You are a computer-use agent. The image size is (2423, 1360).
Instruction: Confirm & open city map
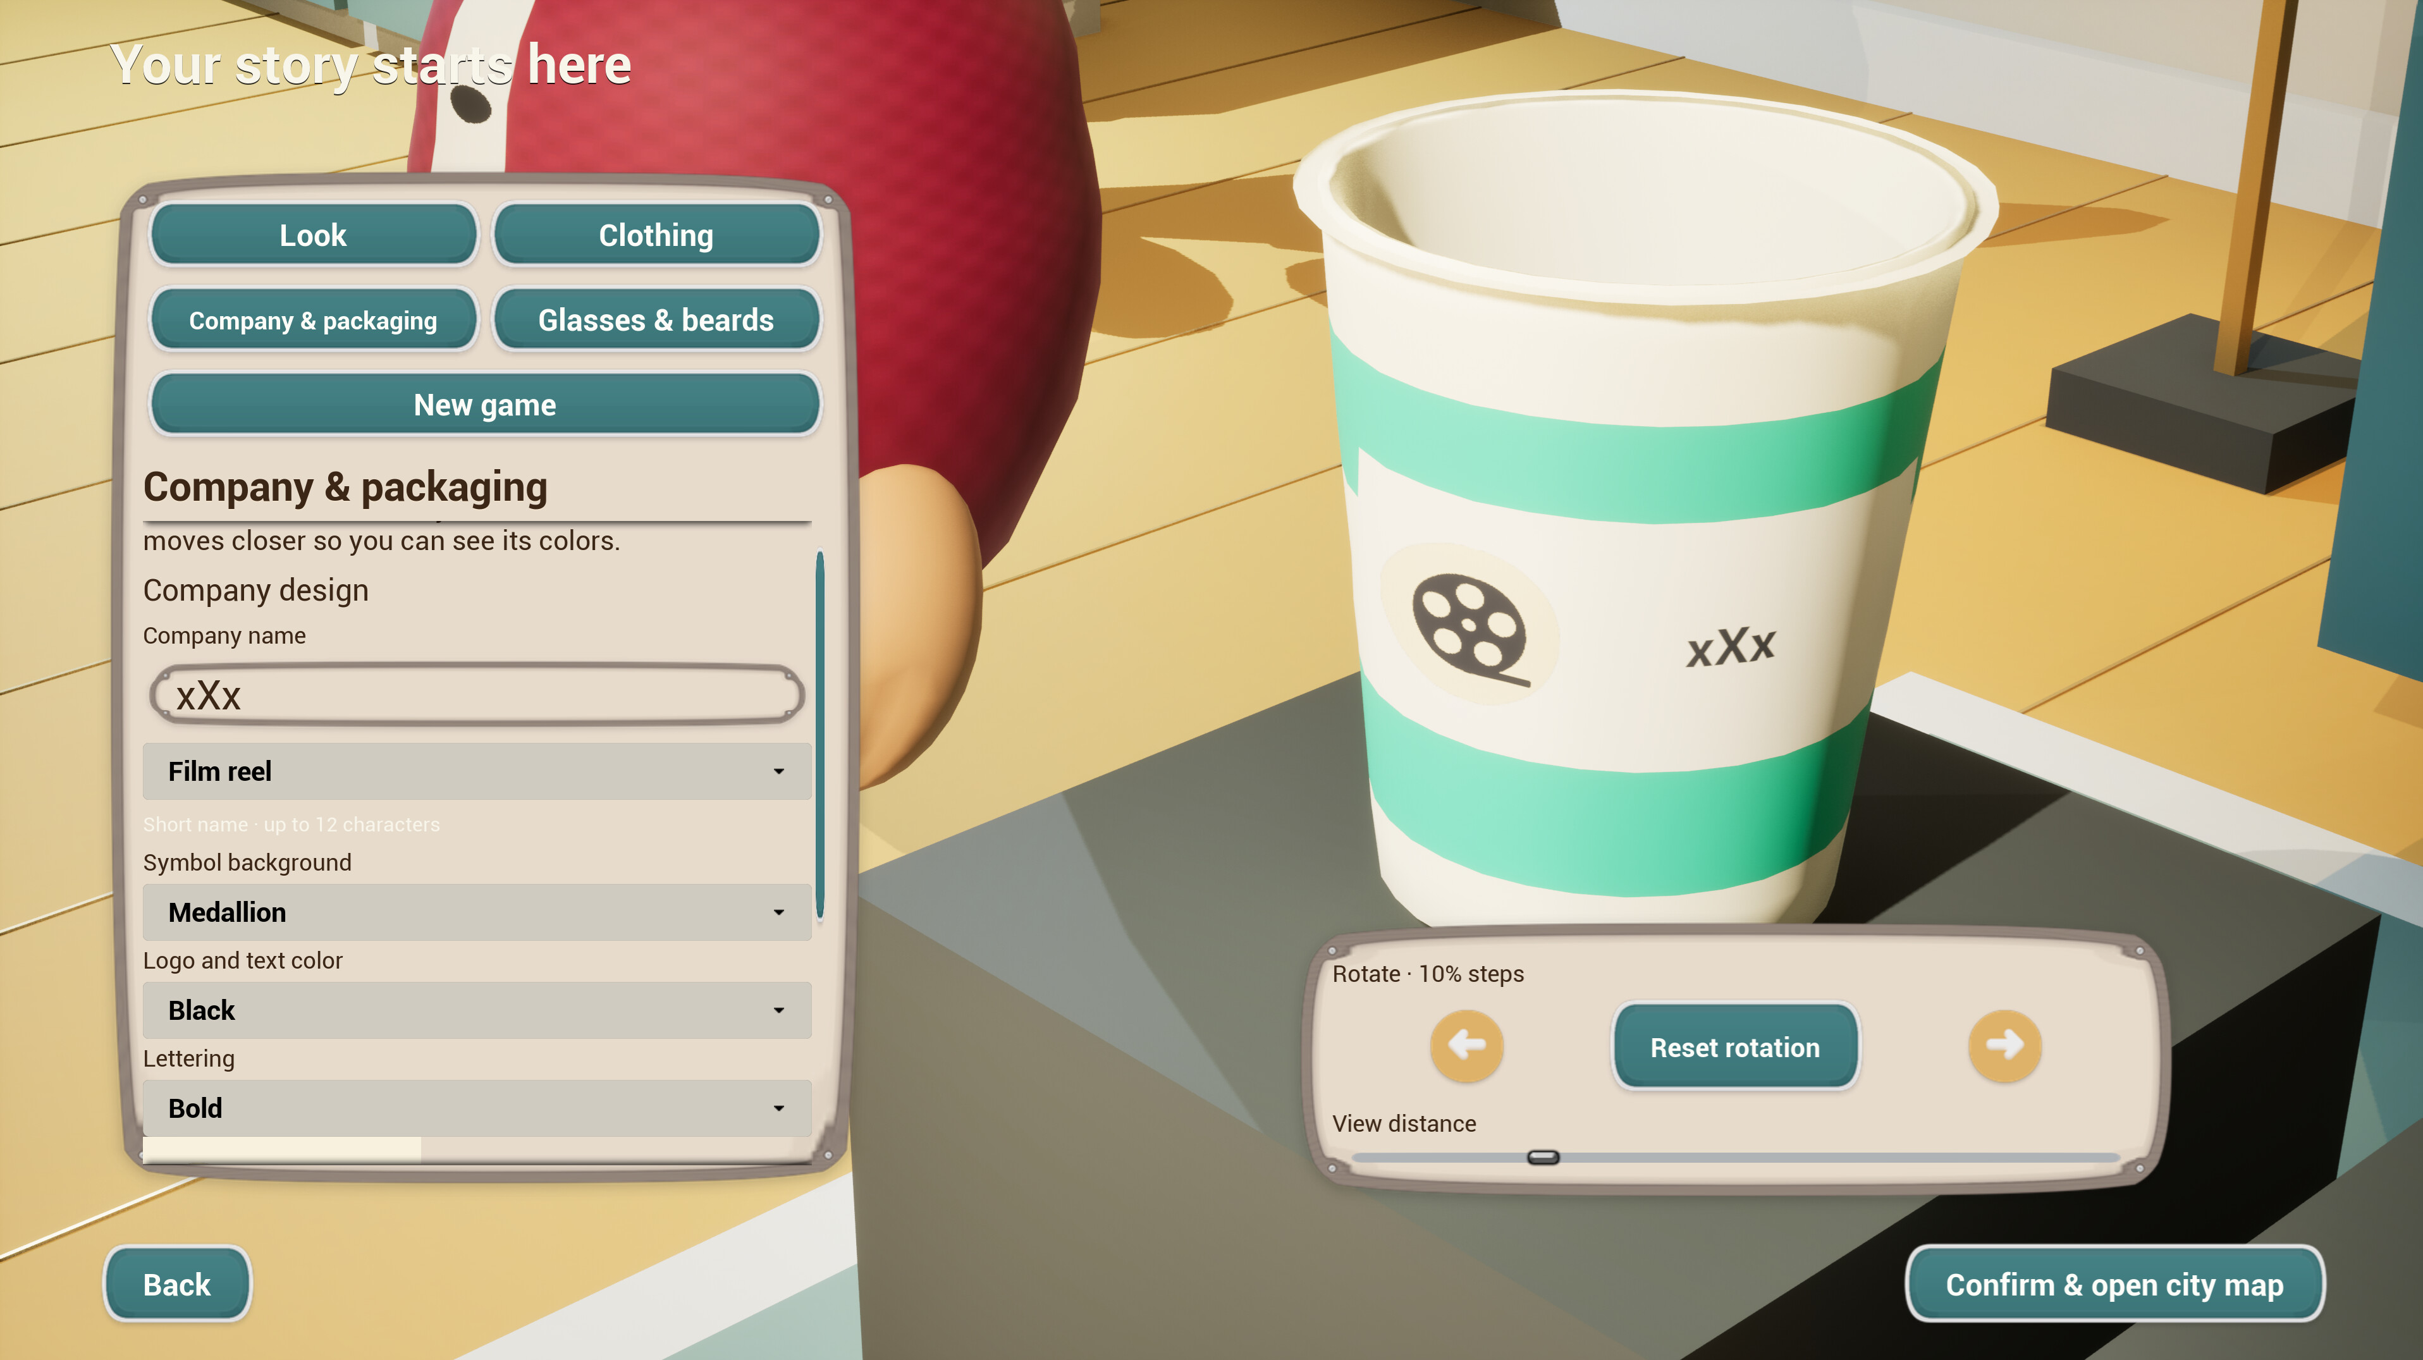(2114, 1285)
